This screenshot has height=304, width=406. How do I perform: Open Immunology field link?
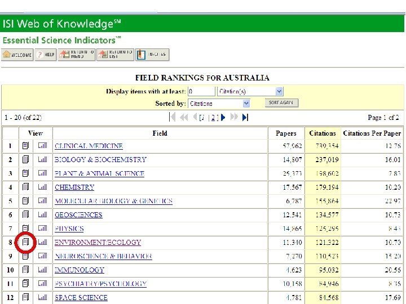tap(80, 270)
